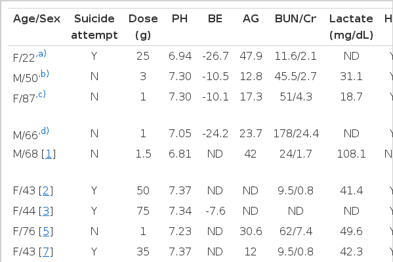This screenshot has width=393, height=262.
Task: Click the AG column header
Action: pyautogui.click(x=251, y=19)
